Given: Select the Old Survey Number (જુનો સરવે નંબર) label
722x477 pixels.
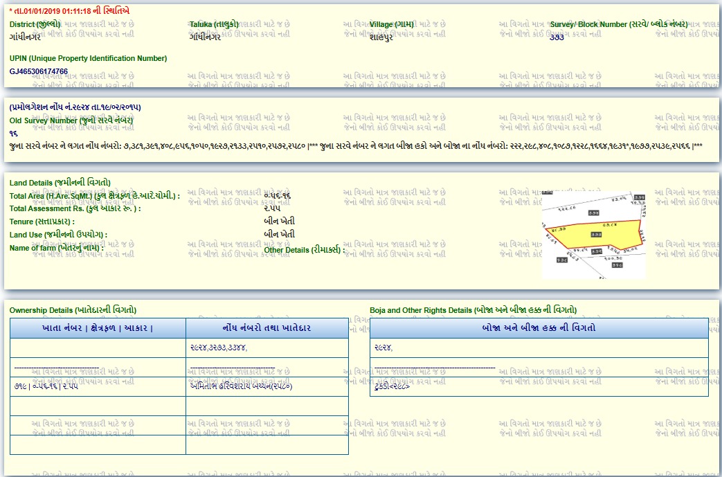Looking at the screenshot, I should (71, 120).
